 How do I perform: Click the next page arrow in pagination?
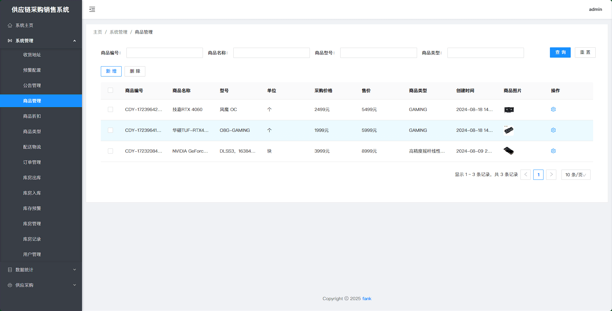551,175
